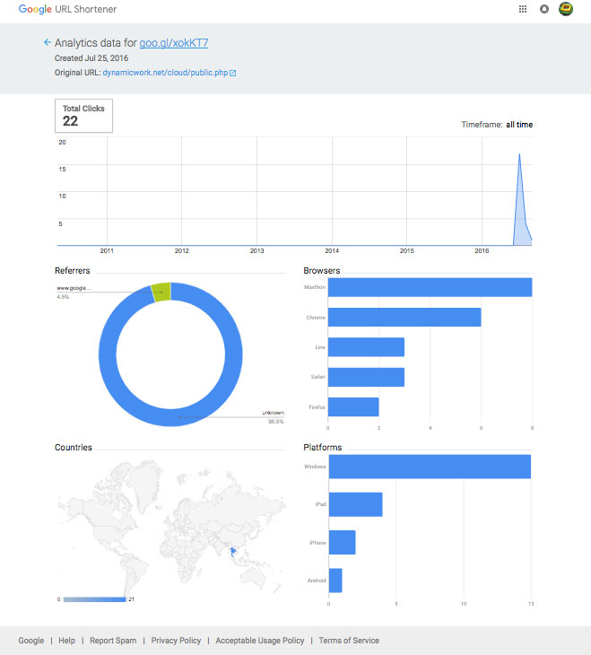Click the back arrow beside Analytics data

(x=47, y=42)
